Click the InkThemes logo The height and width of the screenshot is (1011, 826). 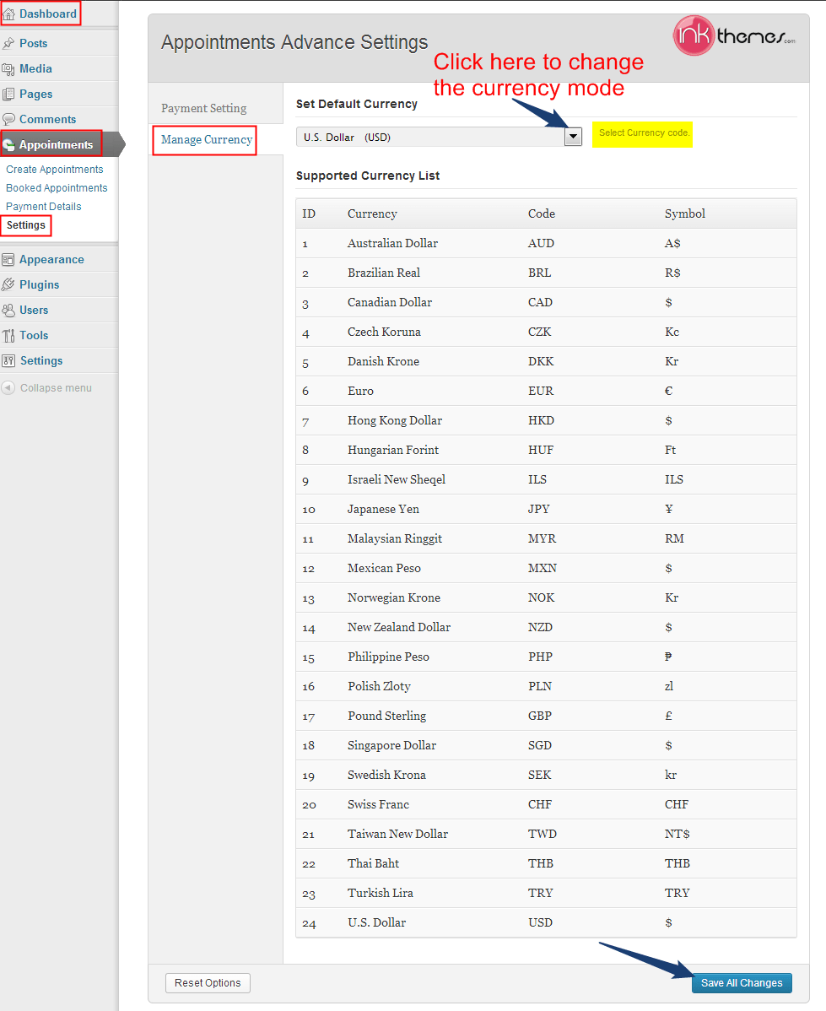coord(734,35)
